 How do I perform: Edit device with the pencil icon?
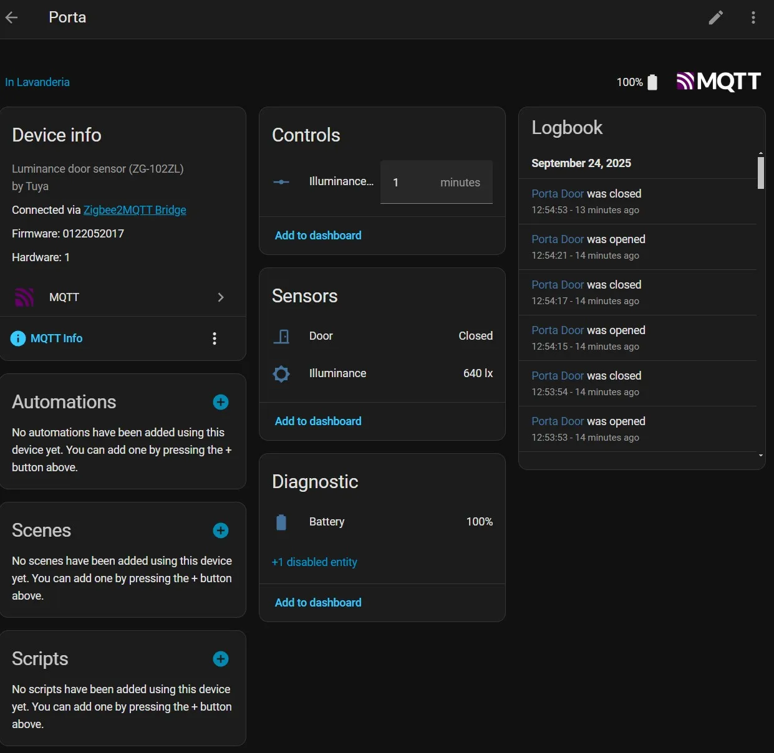click(716, 17)
